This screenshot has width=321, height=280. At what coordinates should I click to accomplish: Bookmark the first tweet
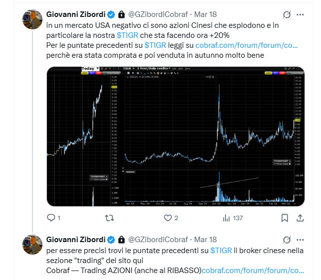(285, 218)
